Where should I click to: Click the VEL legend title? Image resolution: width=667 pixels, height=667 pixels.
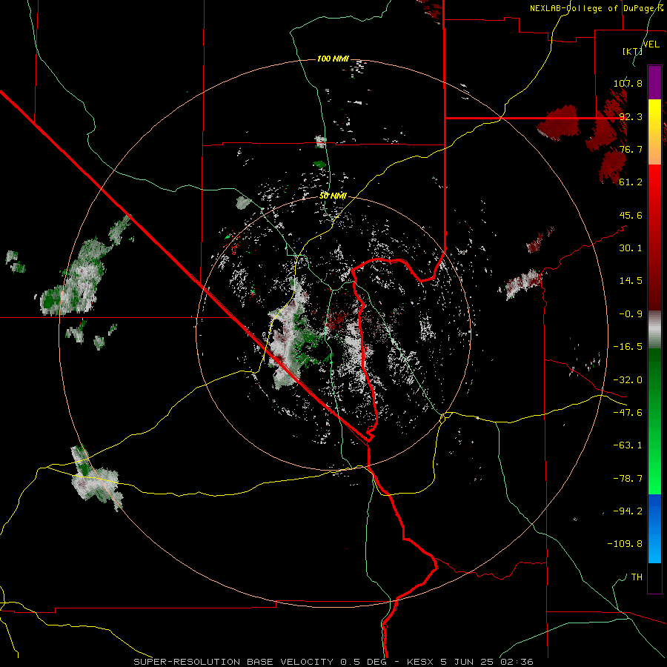(651, 44)
